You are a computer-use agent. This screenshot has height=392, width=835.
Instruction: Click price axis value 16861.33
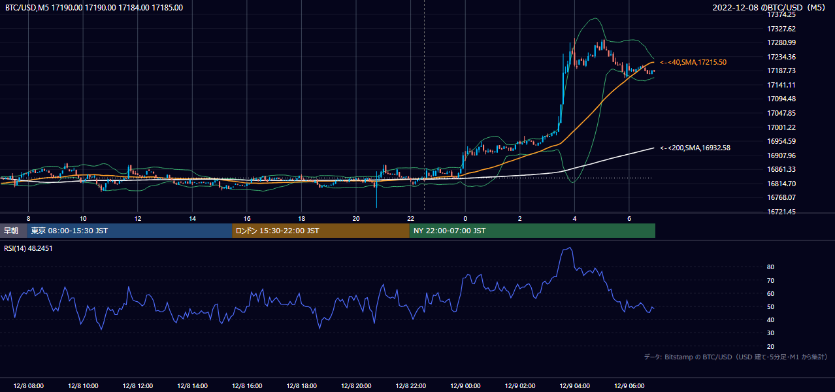pyautogui.click(x=781, y=169)
